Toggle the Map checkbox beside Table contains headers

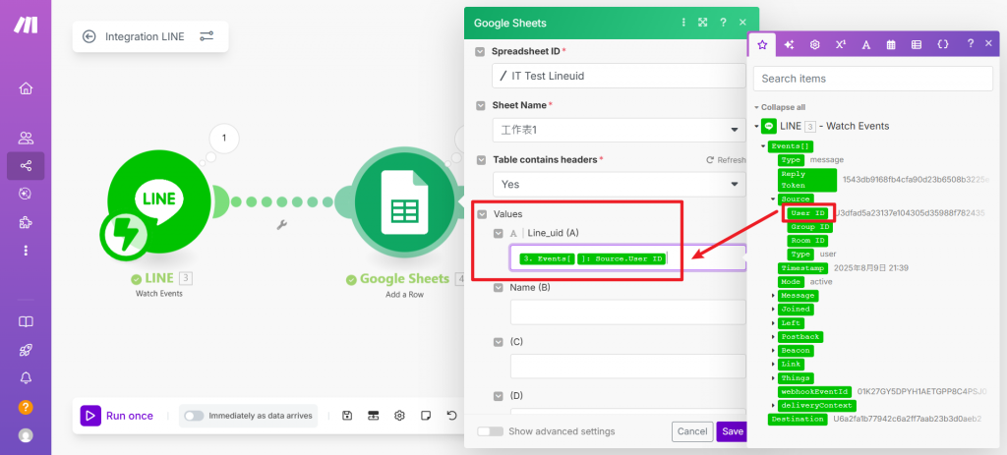click(x=480, y=160)
